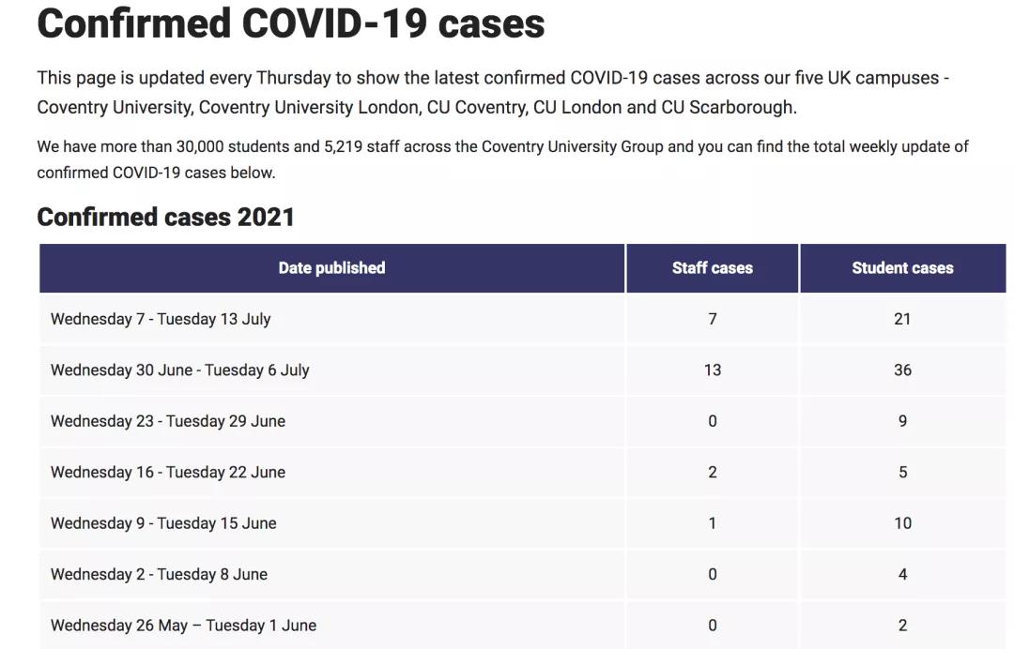Image resolution: width=1014 pixels, height=649 pixels.
Task: Click the paragraph mentioning 5,219 staff
Action: [502, 159]
